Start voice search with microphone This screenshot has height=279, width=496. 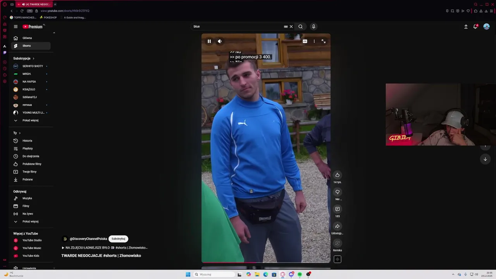(x=313, y=27)
